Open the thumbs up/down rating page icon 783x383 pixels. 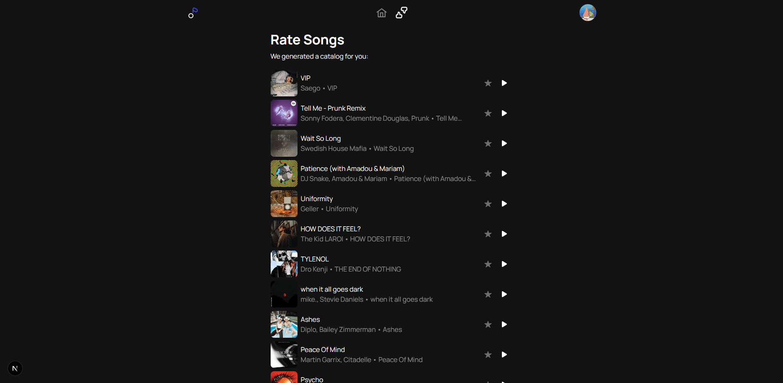(402, 13)
